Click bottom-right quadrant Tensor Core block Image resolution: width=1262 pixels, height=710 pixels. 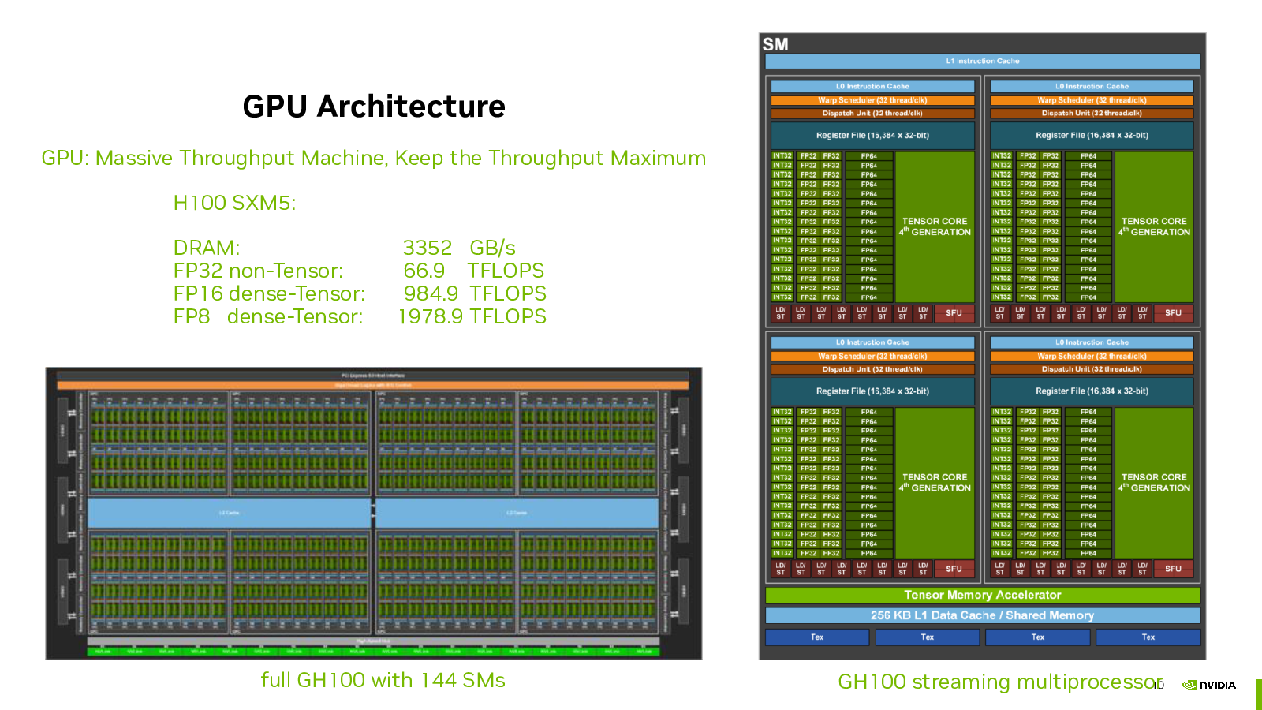(x=1155, y=483)
